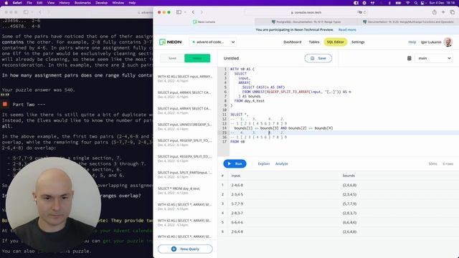Select result cell 5-7,7-9
Viewport: 459px width, 258px height.
pos(237,204)
